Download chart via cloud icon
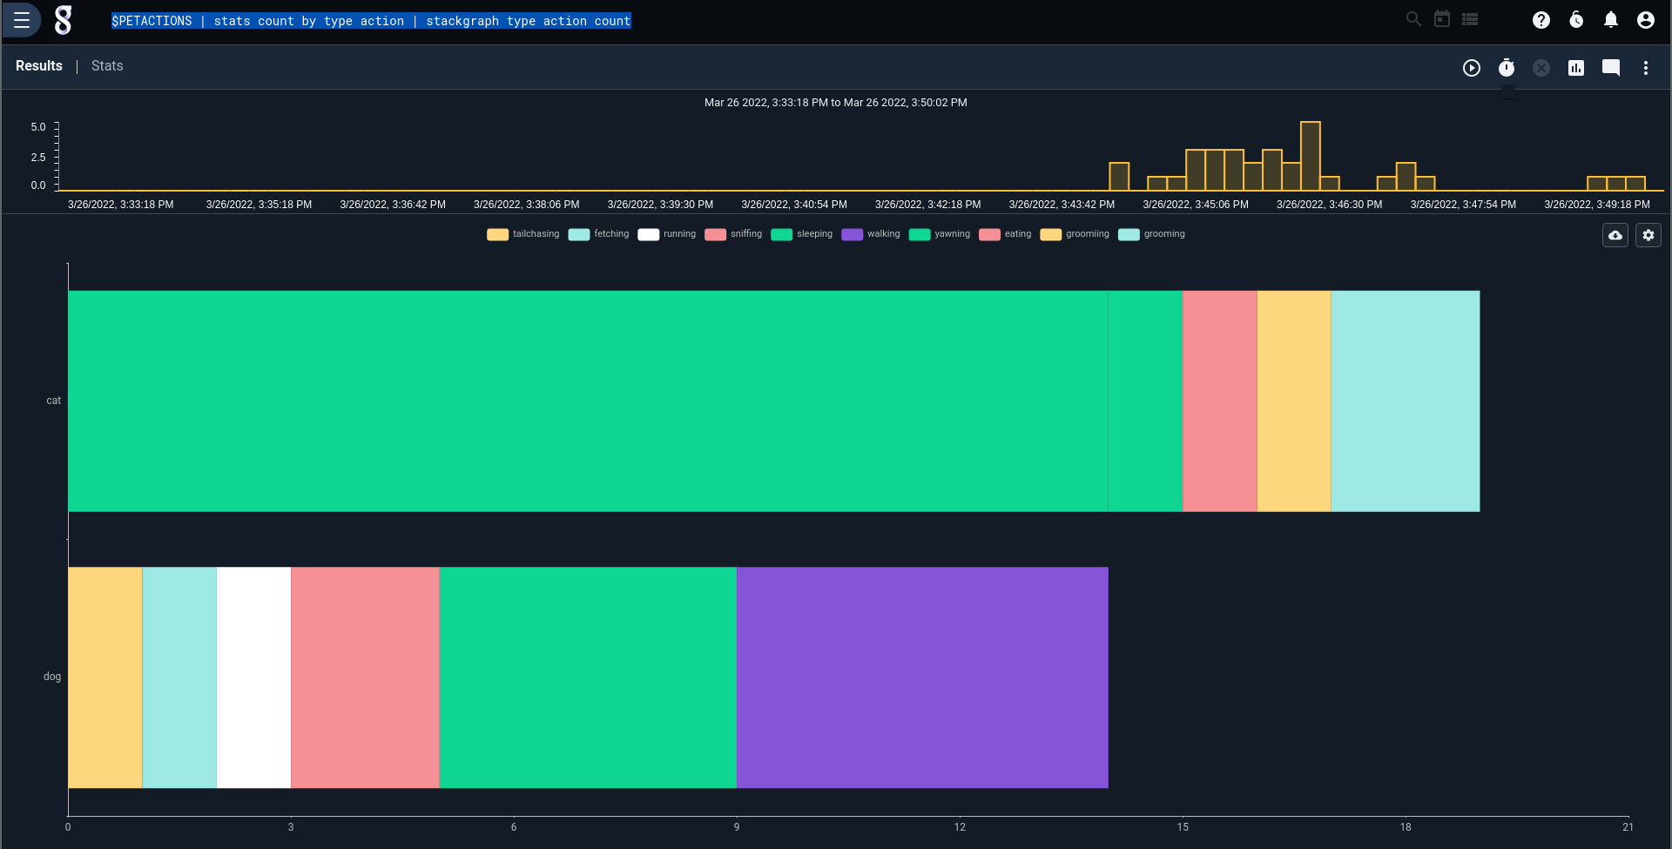The width and height of the screenshot is (1672, 849). coord(1615,235)
